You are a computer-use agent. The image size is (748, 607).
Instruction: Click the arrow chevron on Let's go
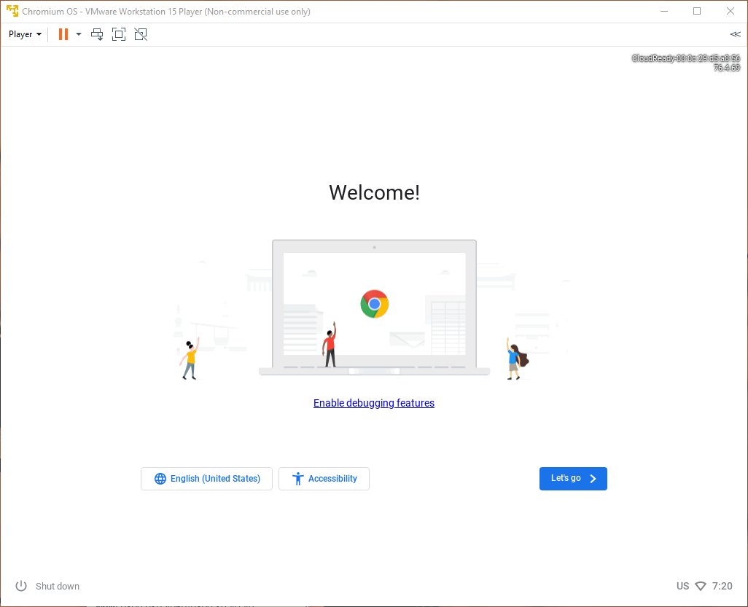point(593,479)
